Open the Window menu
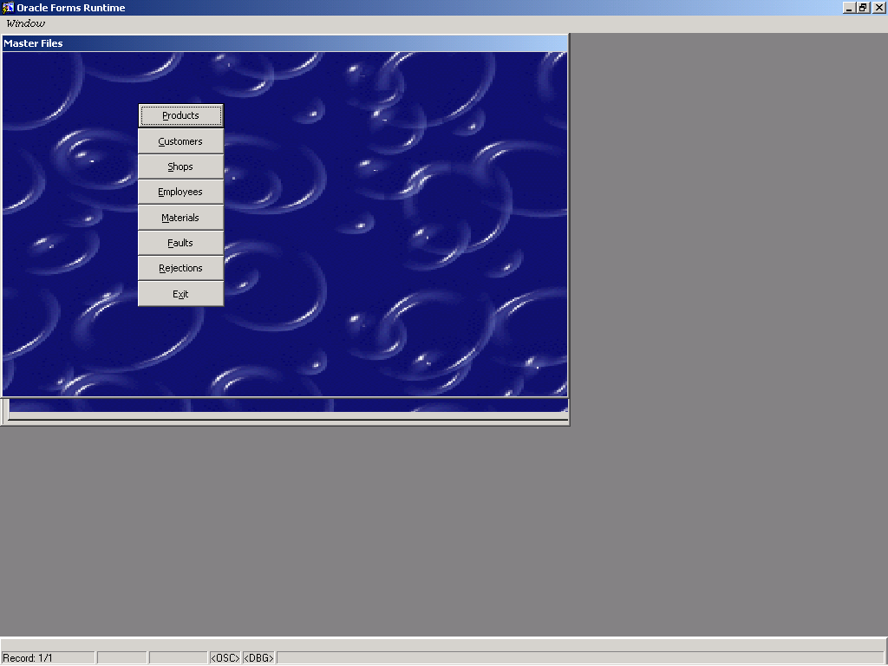This screenshot has height=666, width=888. click(x=25, y=24)
